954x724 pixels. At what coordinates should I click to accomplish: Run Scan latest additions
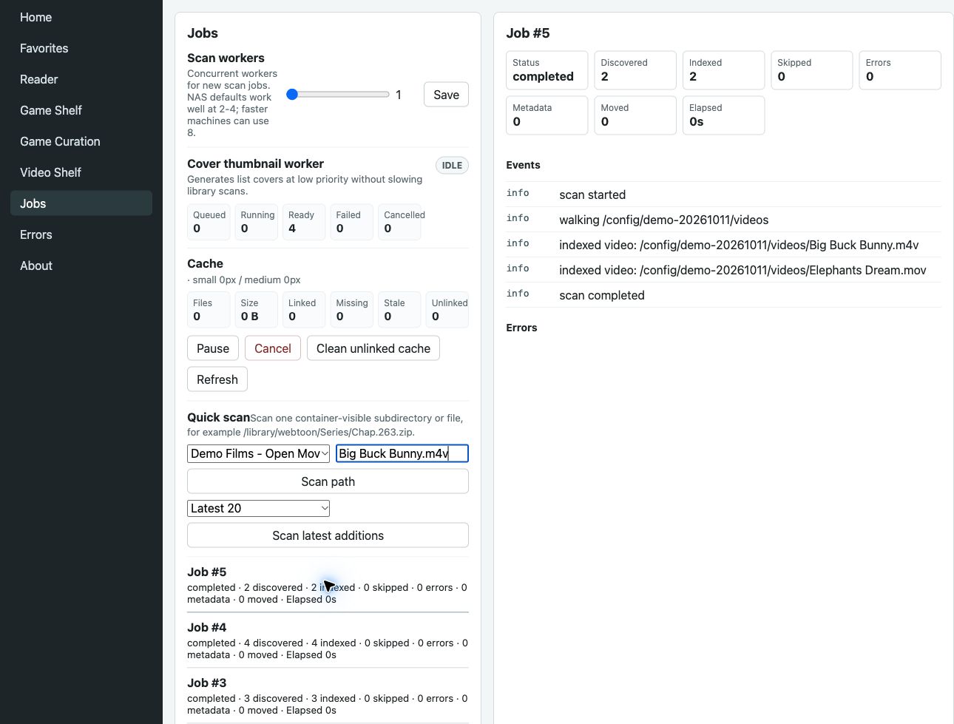(x=328, y=535)
